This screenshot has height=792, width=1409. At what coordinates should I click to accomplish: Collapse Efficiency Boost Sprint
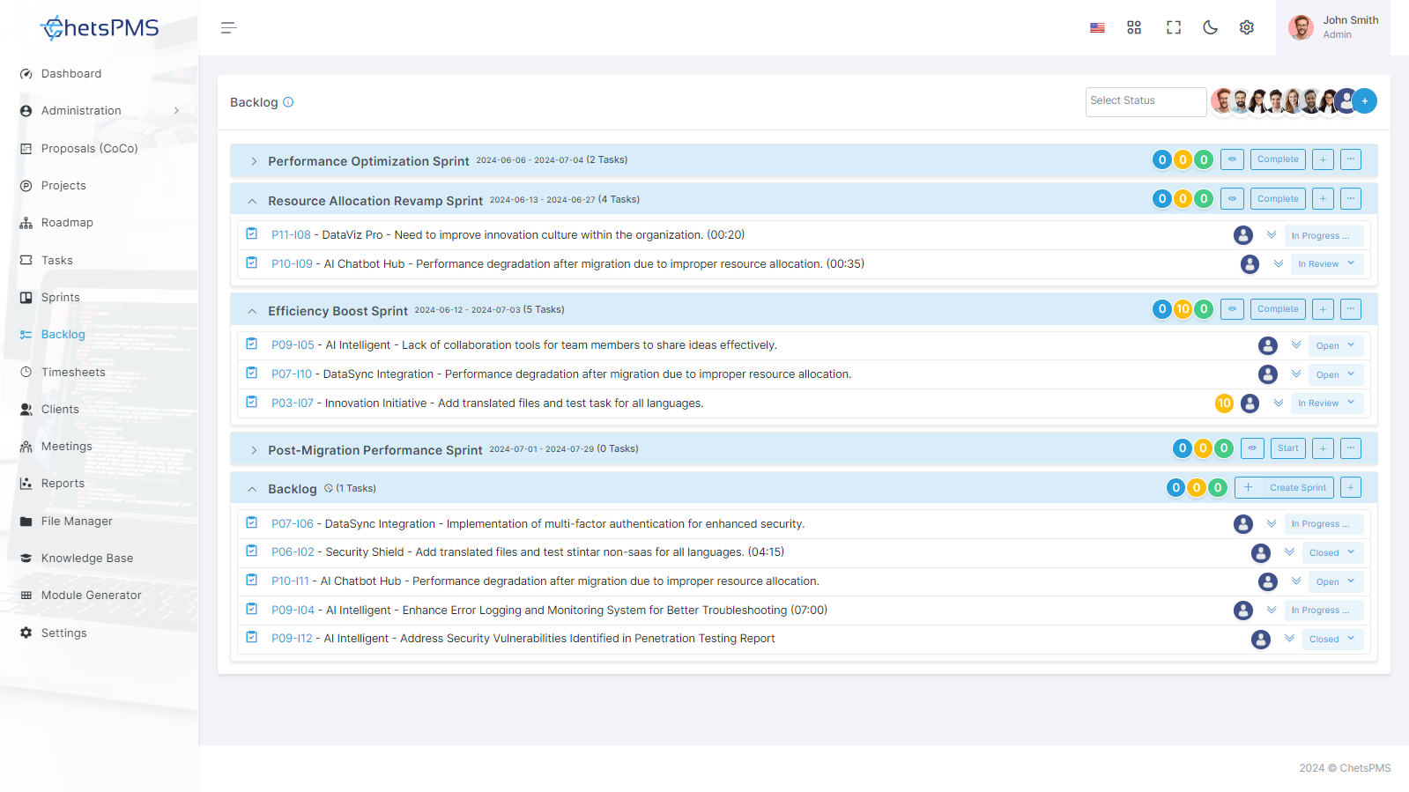[252, 311]
